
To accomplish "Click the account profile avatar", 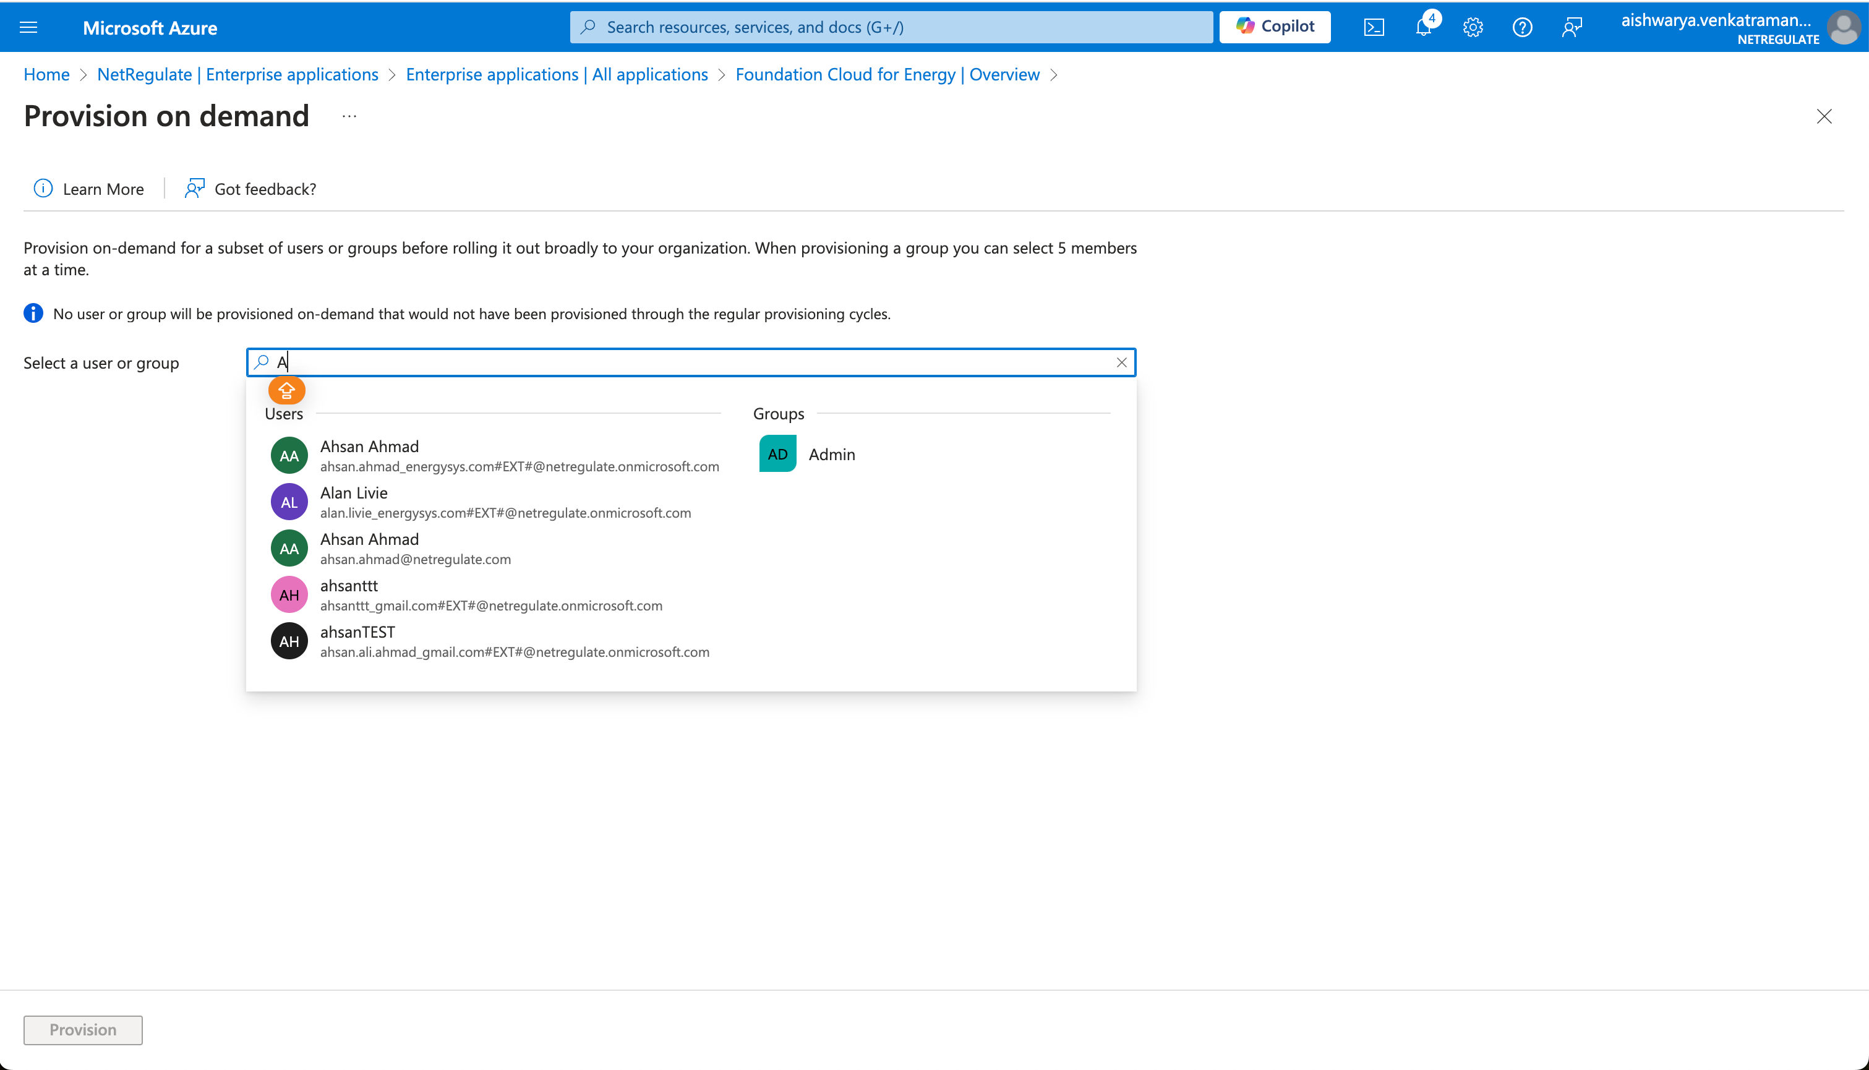I will (x=1842, y=27).
